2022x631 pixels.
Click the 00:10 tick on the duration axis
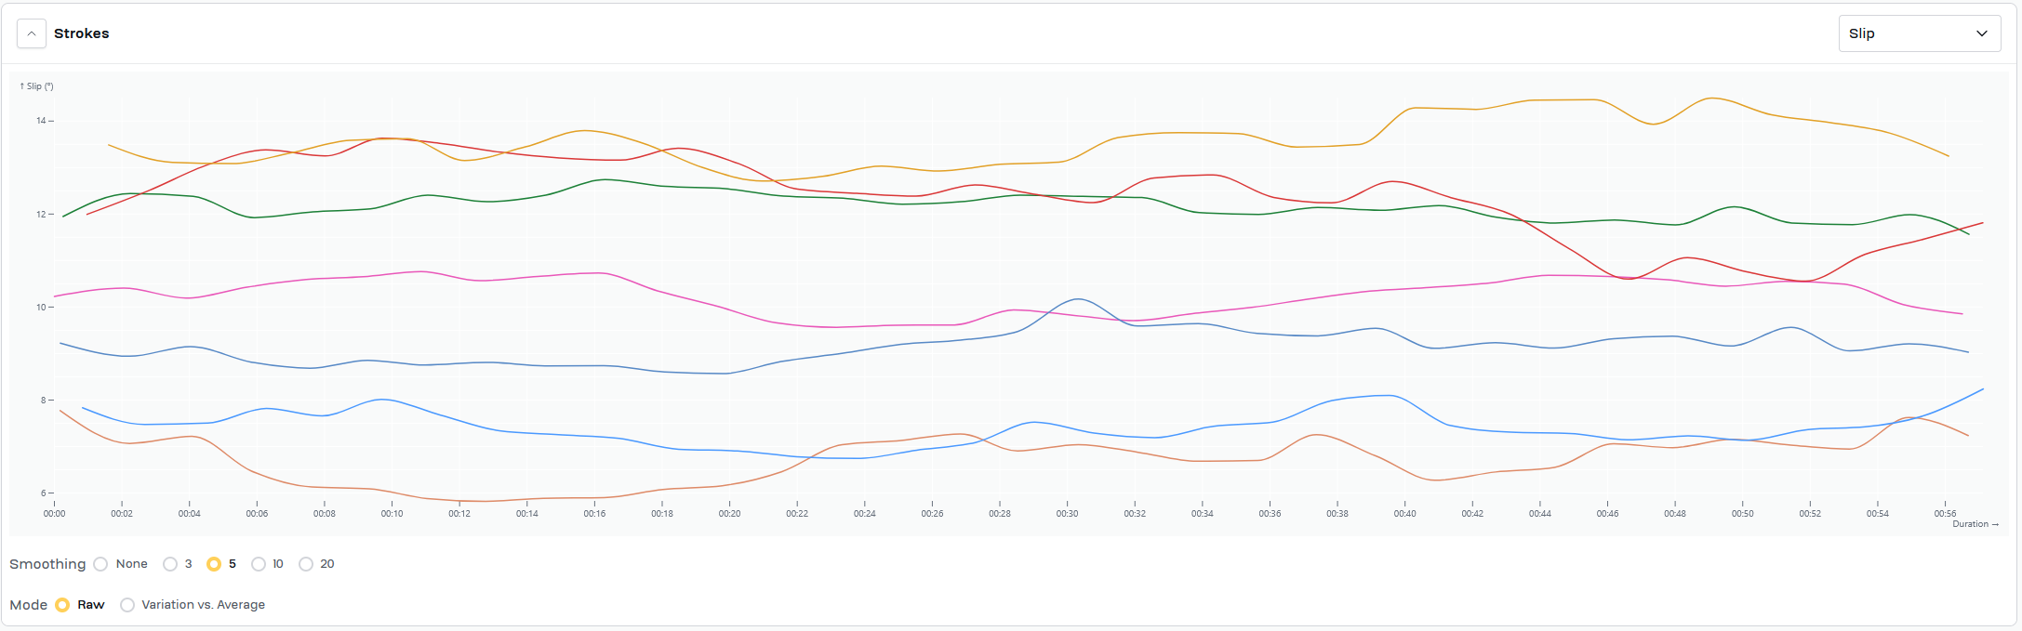click(392, 513)
